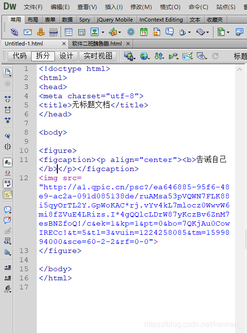Open the Visual Aids eye icon
This screenshot has width=247, height=333.
[201, 56]
